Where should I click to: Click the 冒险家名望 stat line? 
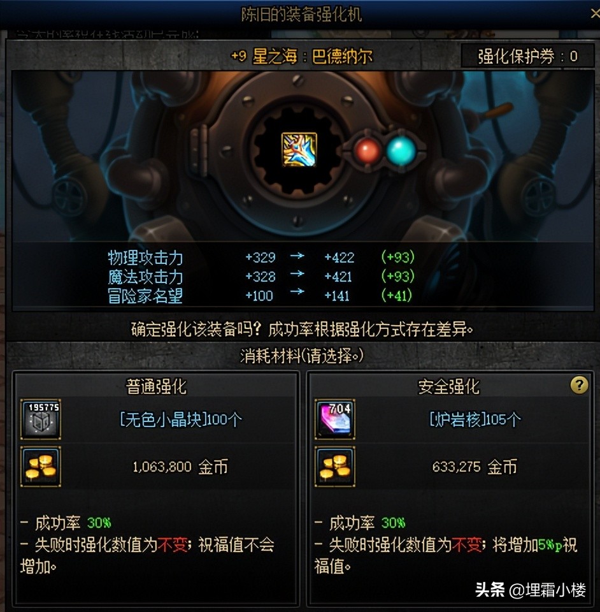pos(260,295)
